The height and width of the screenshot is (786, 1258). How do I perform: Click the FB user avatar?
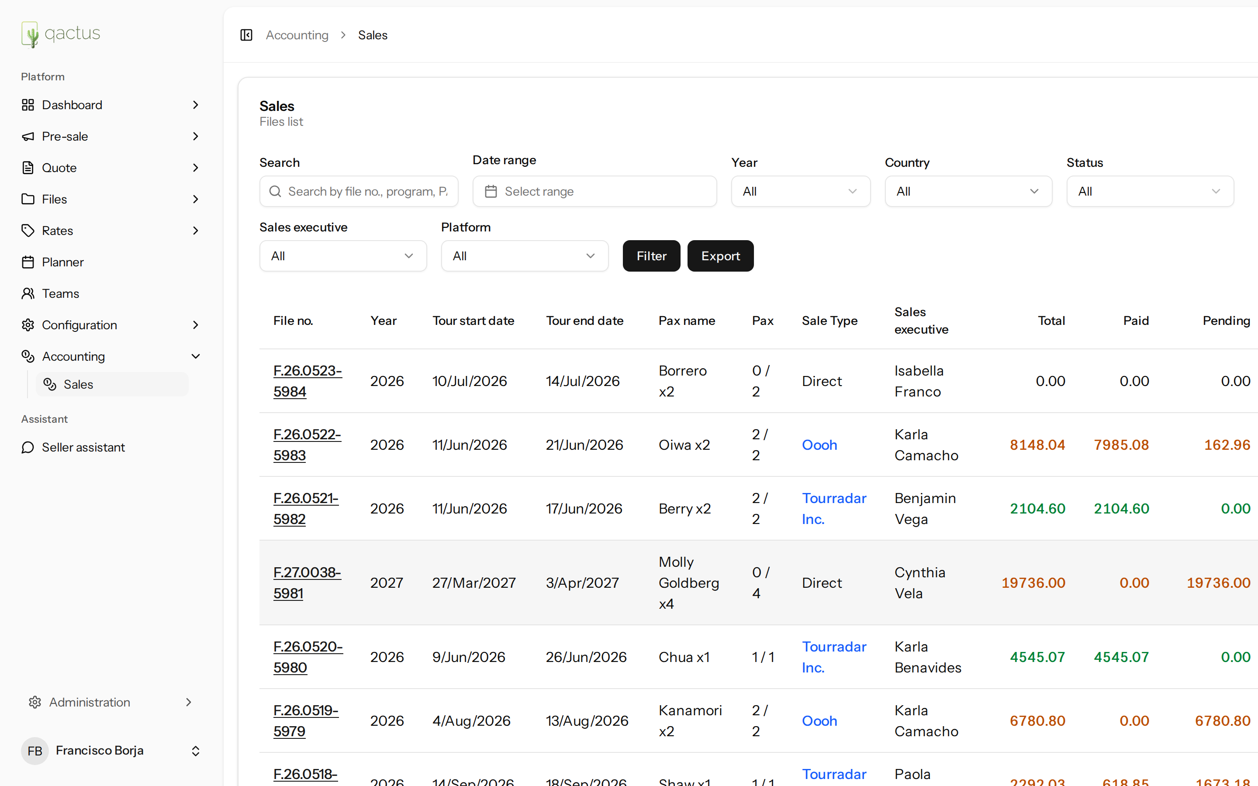click(35, 751)
